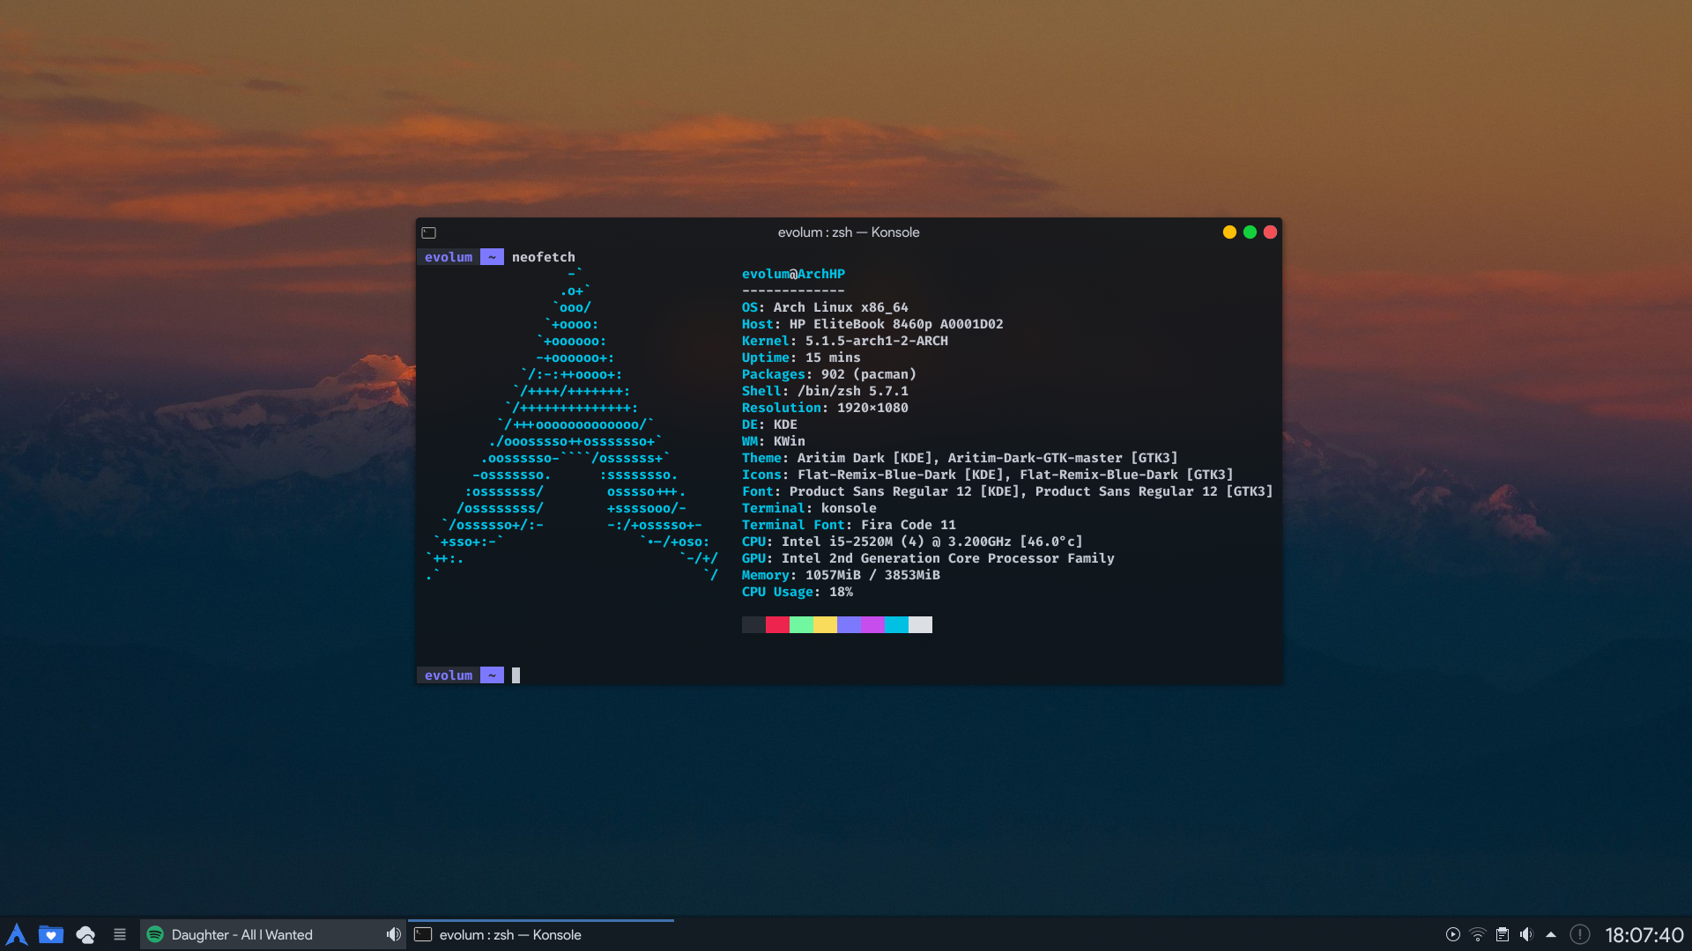Open the clipboard tray icon
This screenshot has height=951, width=1692.
click(1503, 934)
